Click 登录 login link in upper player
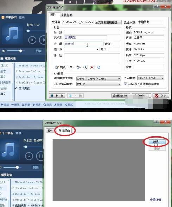The height and width of the screenshot is (207, 172). coord(22,17)
